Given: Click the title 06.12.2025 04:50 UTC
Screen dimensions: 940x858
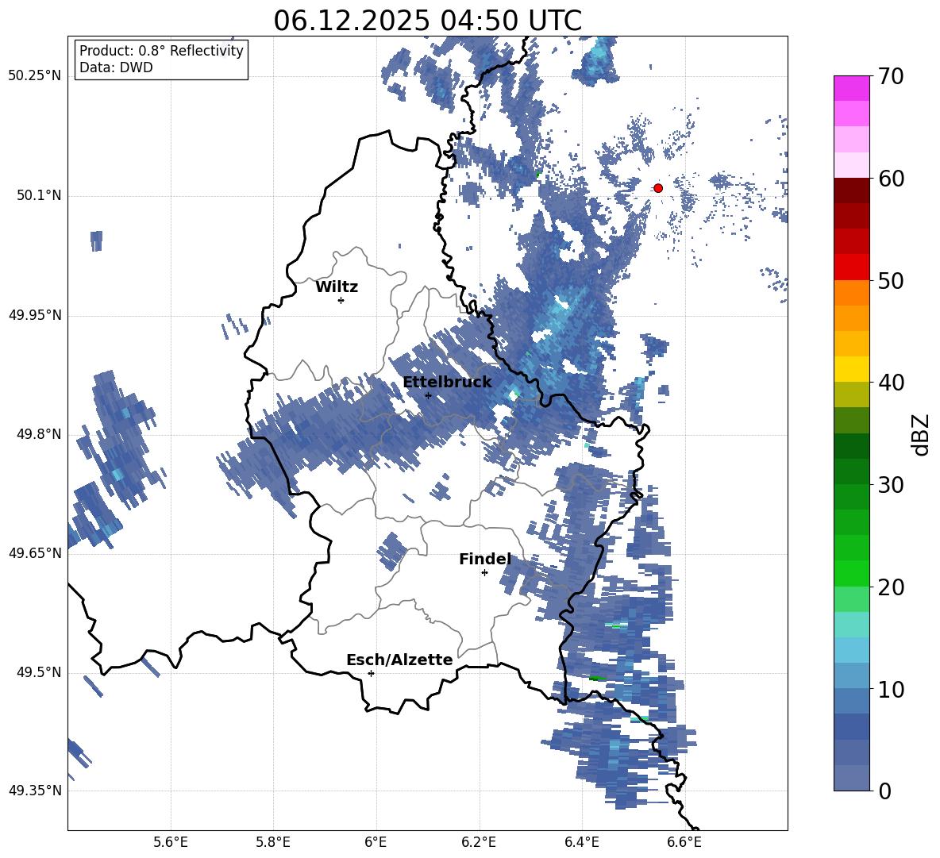Looking at the screenshot, I should 427,21.
